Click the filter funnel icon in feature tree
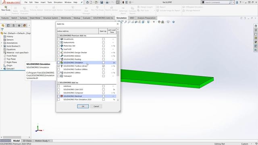 [x=2, y=29]
